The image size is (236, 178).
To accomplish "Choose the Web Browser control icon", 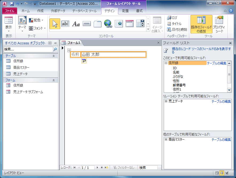I will [119, 24].
